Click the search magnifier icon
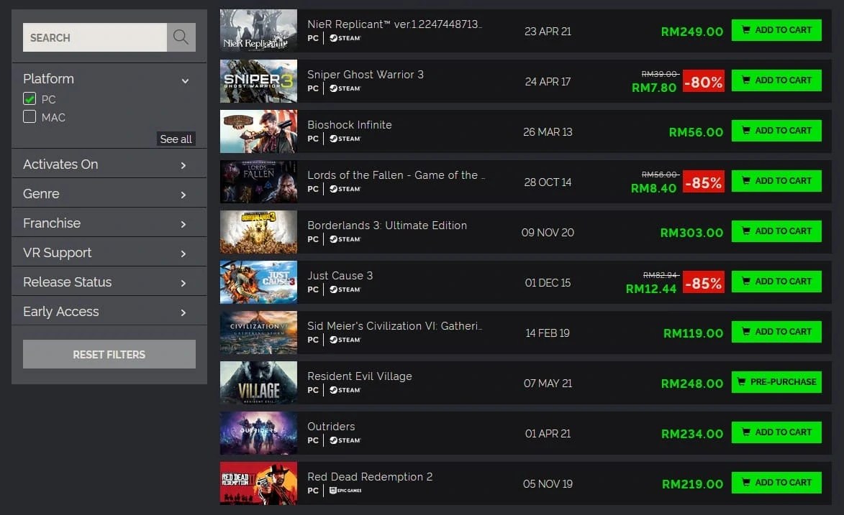The image size is (844, 515). (181, 37)
